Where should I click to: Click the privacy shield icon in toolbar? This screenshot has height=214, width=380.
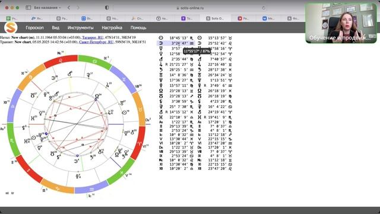click(107, 8)
